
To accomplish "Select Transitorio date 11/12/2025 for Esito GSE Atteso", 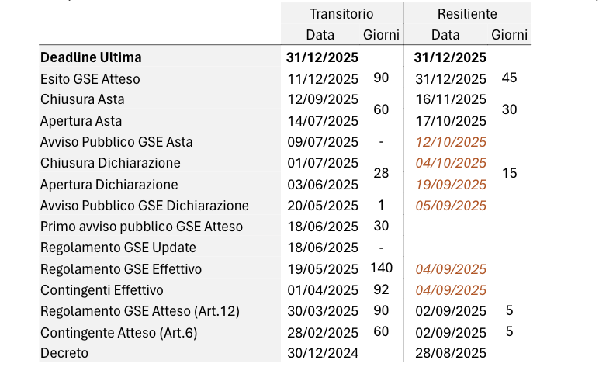I will [x=323, y=79].
